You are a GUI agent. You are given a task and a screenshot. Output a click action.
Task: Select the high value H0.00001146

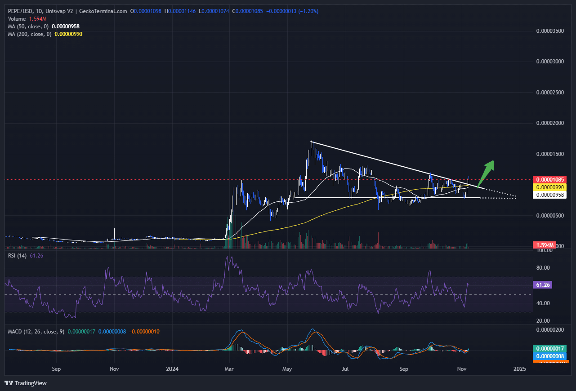[180, 11]
